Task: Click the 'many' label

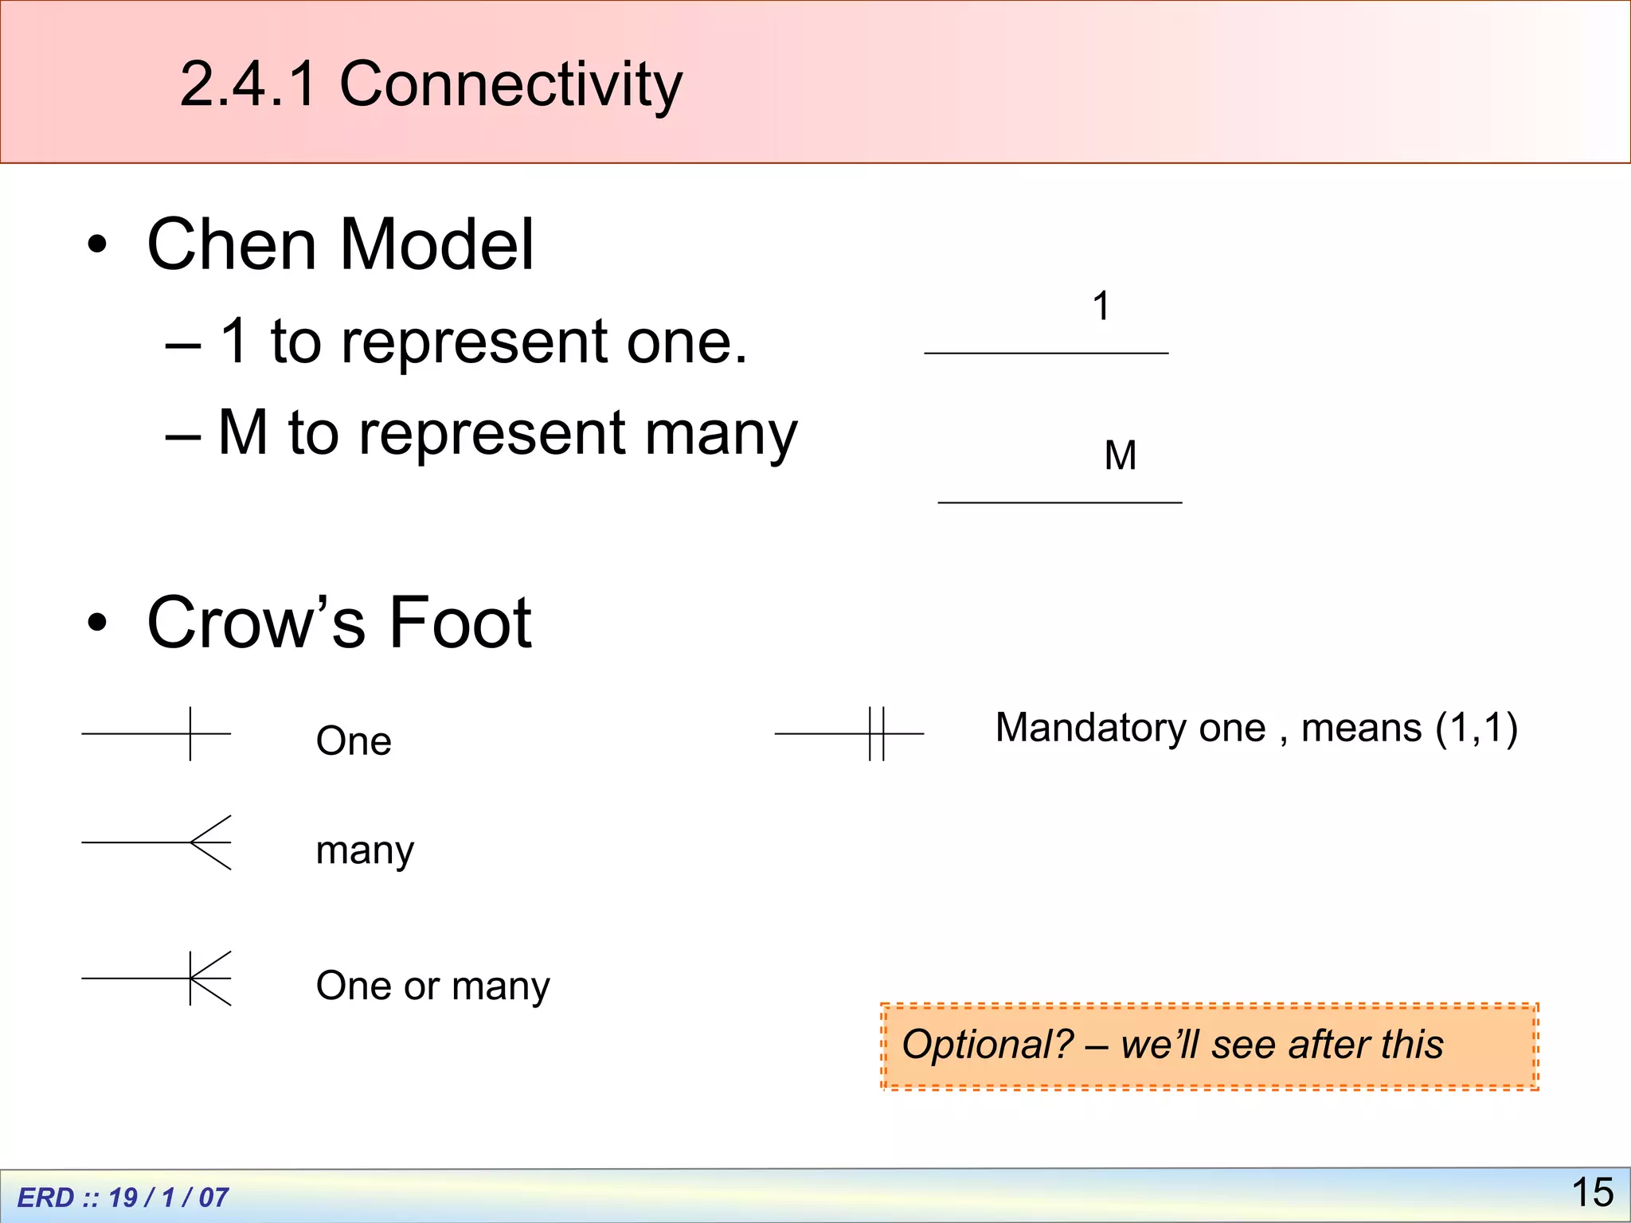Action: (x=365, y=851)
